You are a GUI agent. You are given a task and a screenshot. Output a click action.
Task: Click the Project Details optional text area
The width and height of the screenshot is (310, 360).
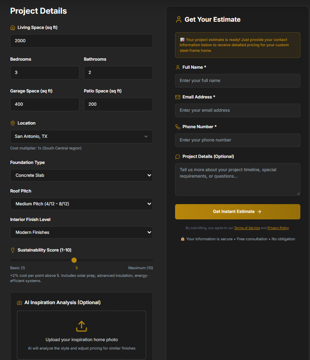pyautogui.click(x=237, y=179)
